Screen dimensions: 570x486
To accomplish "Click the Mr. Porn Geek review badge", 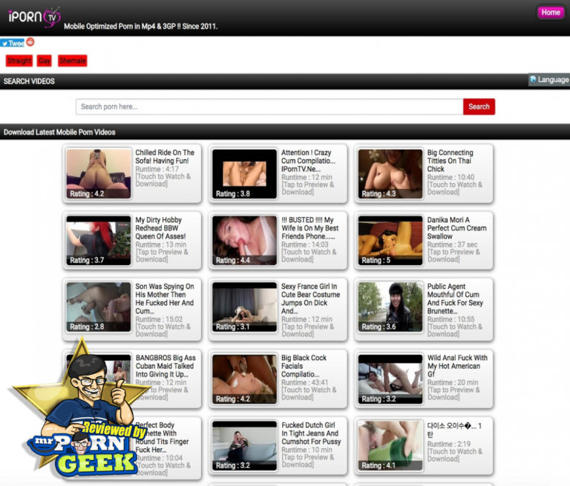I will [74, 419].
